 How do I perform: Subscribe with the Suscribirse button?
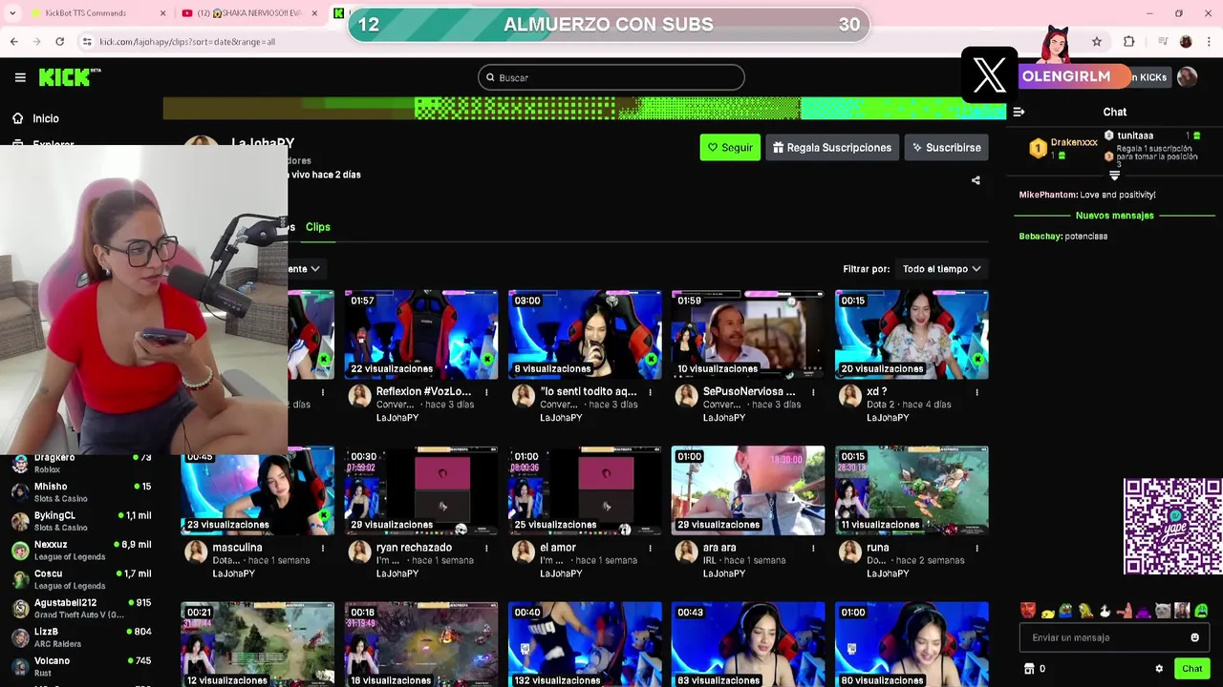point(946,147)
